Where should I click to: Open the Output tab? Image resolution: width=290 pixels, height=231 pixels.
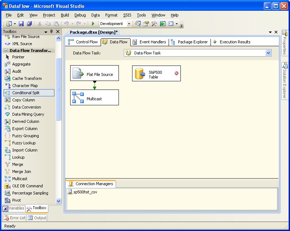point(37,218)
